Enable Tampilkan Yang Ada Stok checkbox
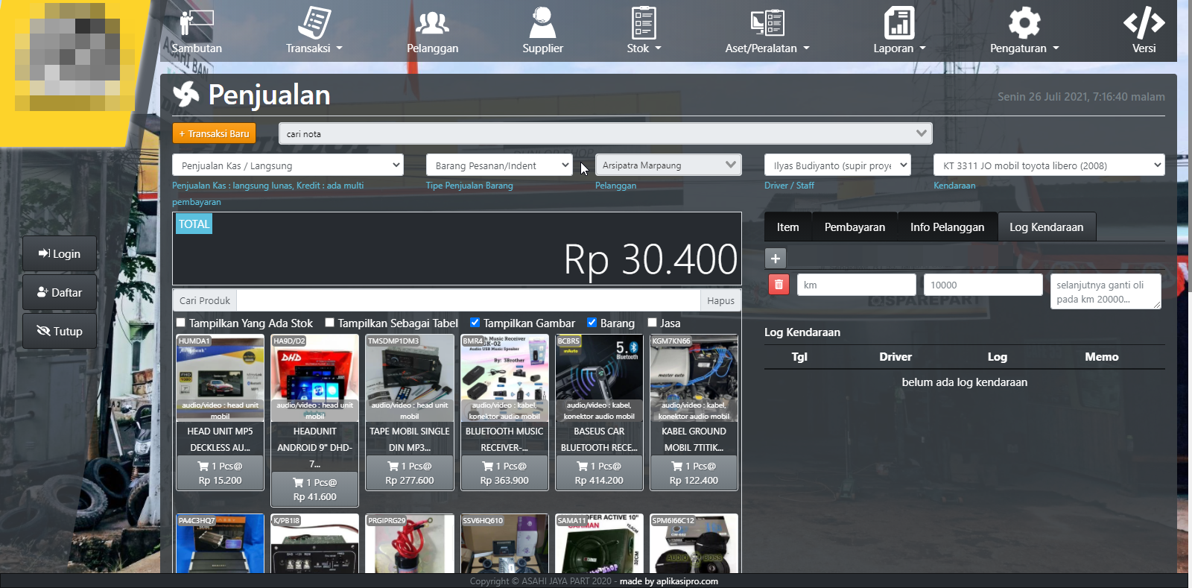The image size is (1192, 588). pos(181,323)
